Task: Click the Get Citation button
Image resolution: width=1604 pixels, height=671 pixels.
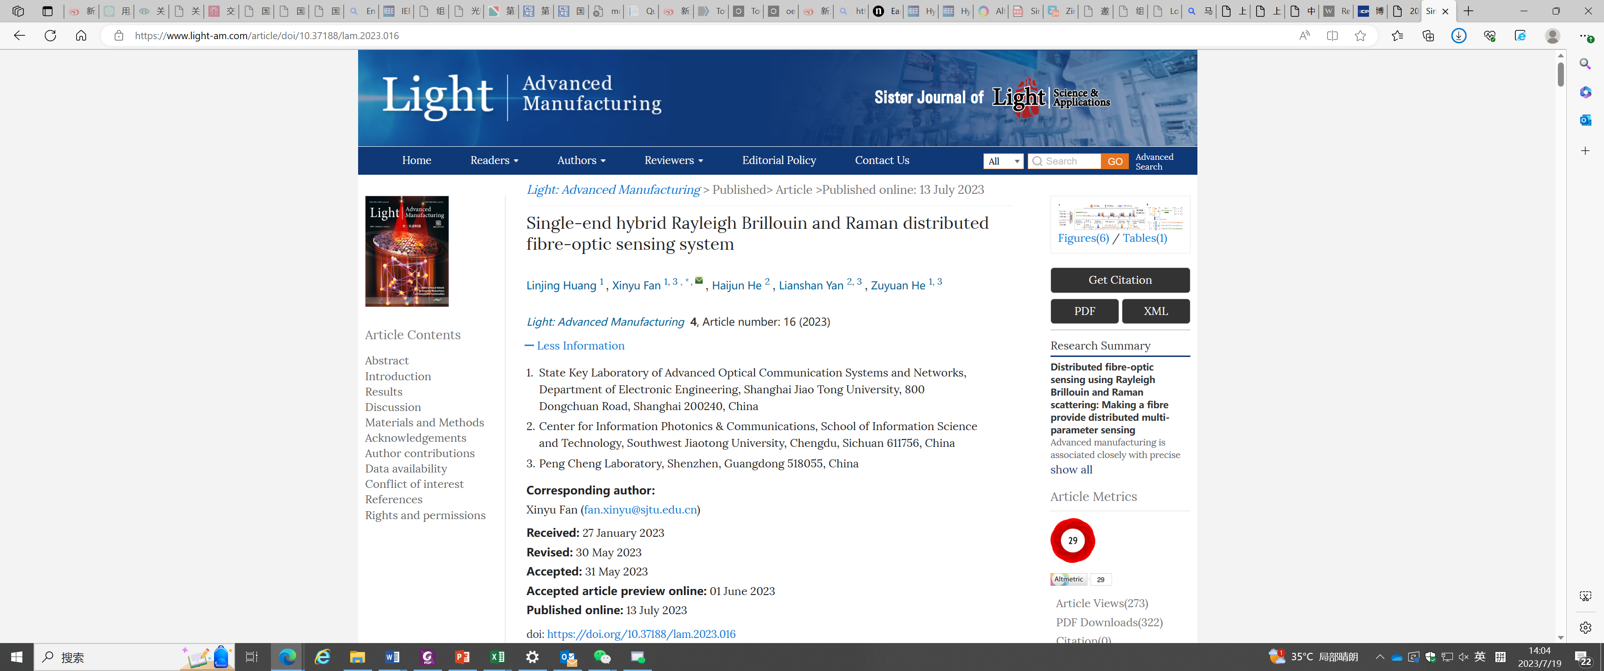Action: 1120,280
